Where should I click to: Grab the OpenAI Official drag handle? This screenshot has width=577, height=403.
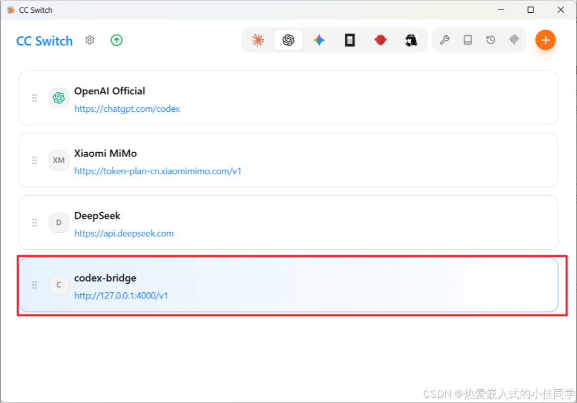click(x=35, y=98)
